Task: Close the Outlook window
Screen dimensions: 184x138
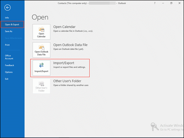Action: tap(179, 3)
